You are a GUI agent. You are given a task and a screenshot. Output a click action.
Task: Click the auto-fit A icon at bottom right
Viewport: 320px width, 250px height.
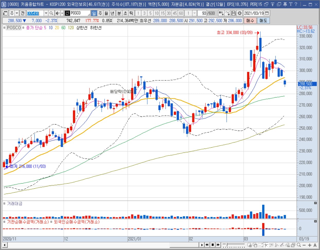tap(315, 245)
